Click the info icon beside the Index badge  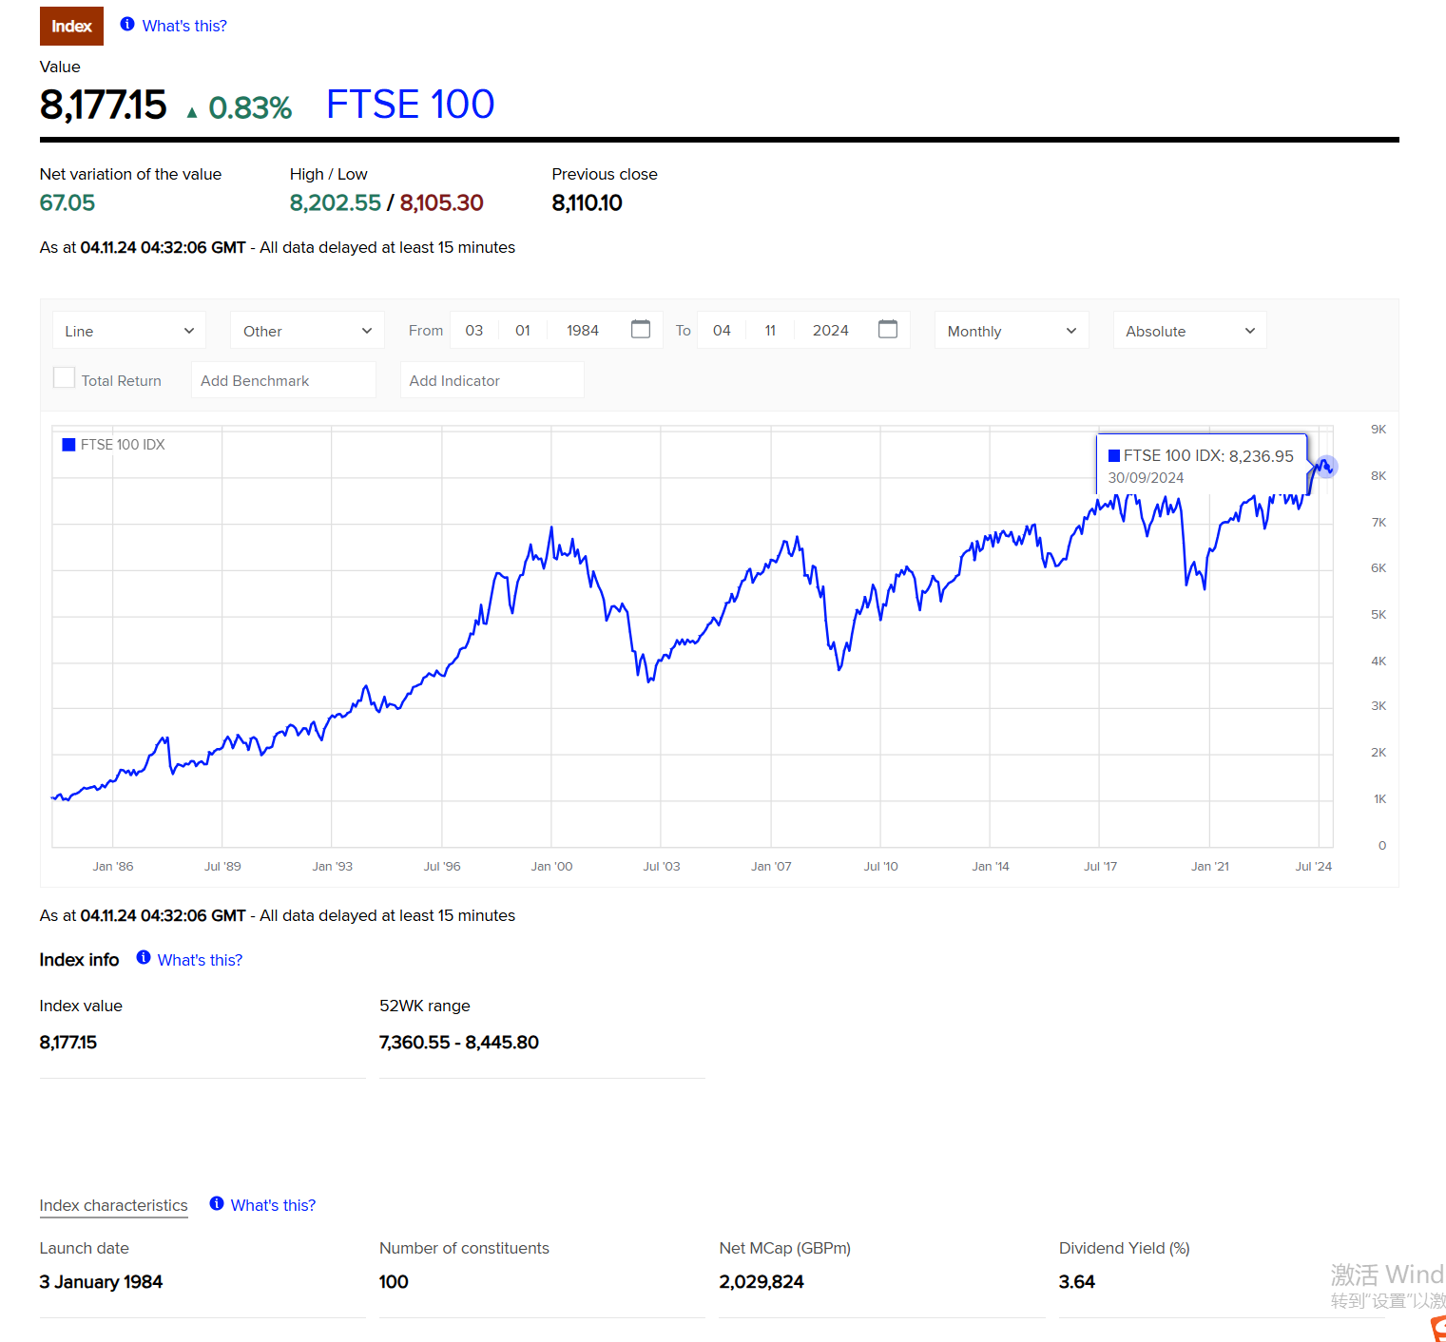click(x=127, y=25)
